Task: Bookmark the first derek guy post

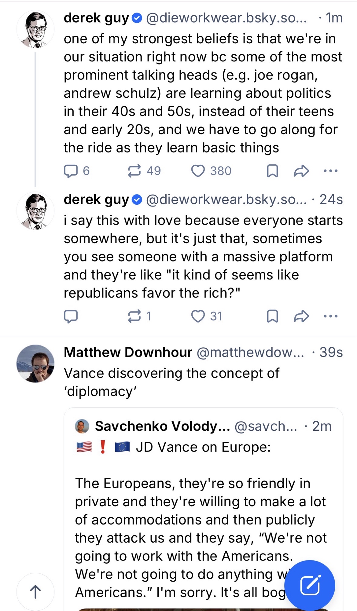Action: coord(272,171)
